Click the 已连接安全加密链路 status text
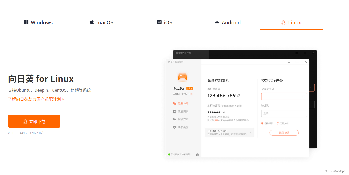349x175 pixels. click(x=180, y=154)
